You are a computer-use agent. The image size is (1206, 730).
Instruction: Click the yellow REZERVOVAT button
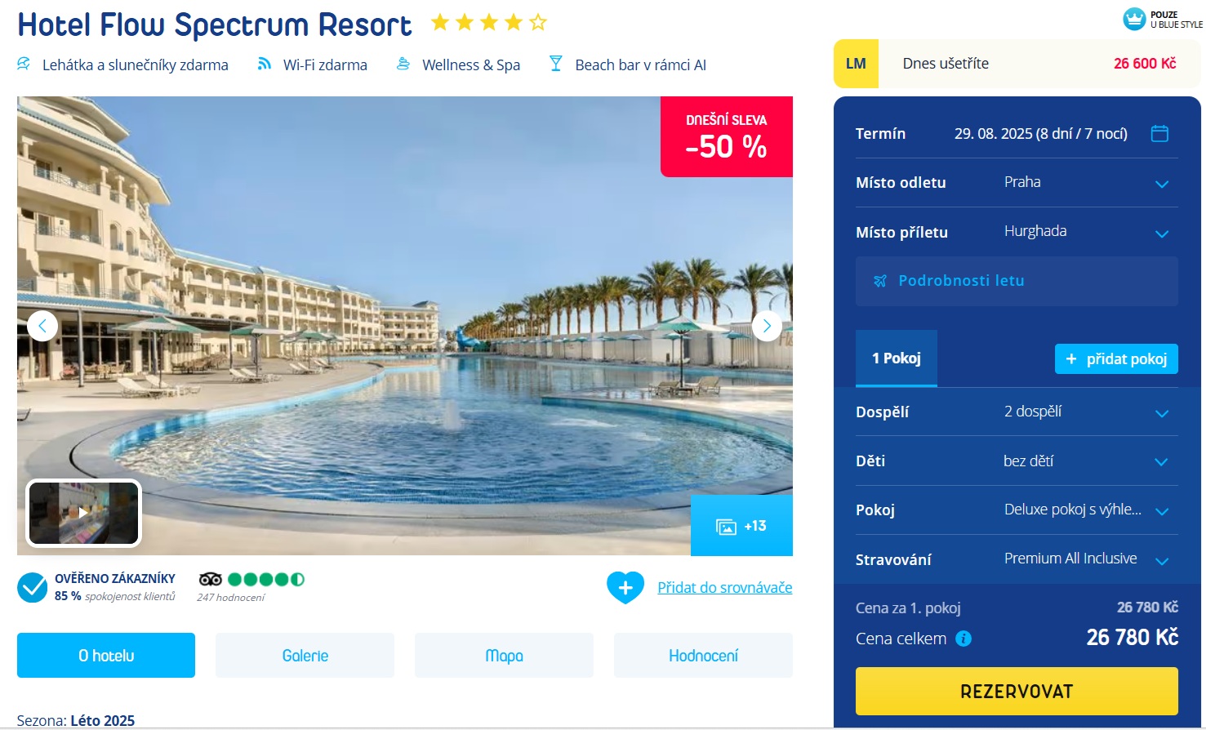[x=1017, y=692]
